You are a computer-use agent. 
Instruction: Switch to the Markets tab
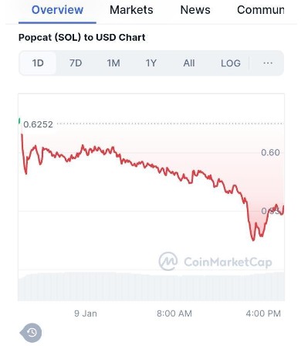point(131,10)
